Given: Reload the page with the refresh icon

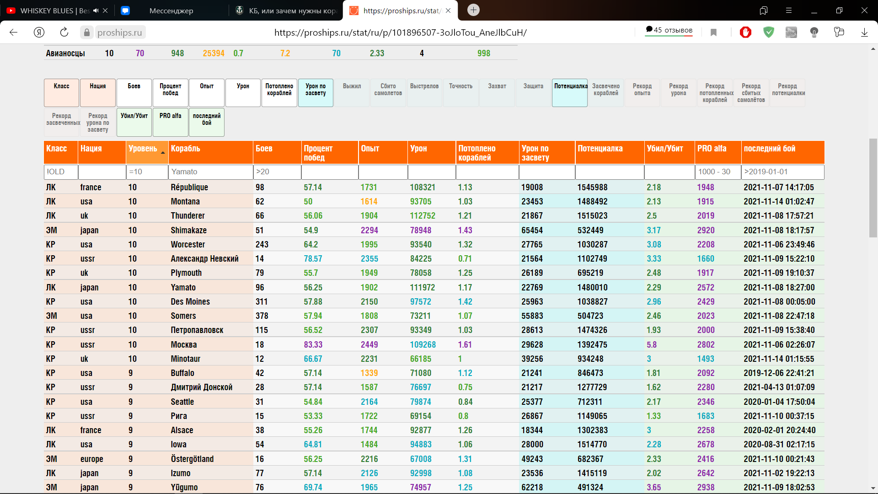Looking at the screenshot, I should 64,32.
